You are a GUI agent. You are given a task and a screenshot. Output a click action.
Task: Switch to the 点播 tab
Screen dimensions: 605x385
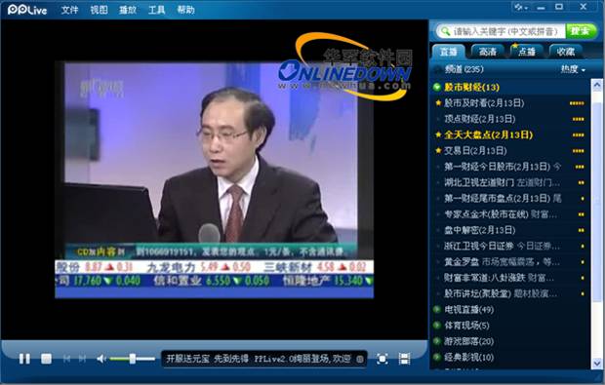(526, 52)
